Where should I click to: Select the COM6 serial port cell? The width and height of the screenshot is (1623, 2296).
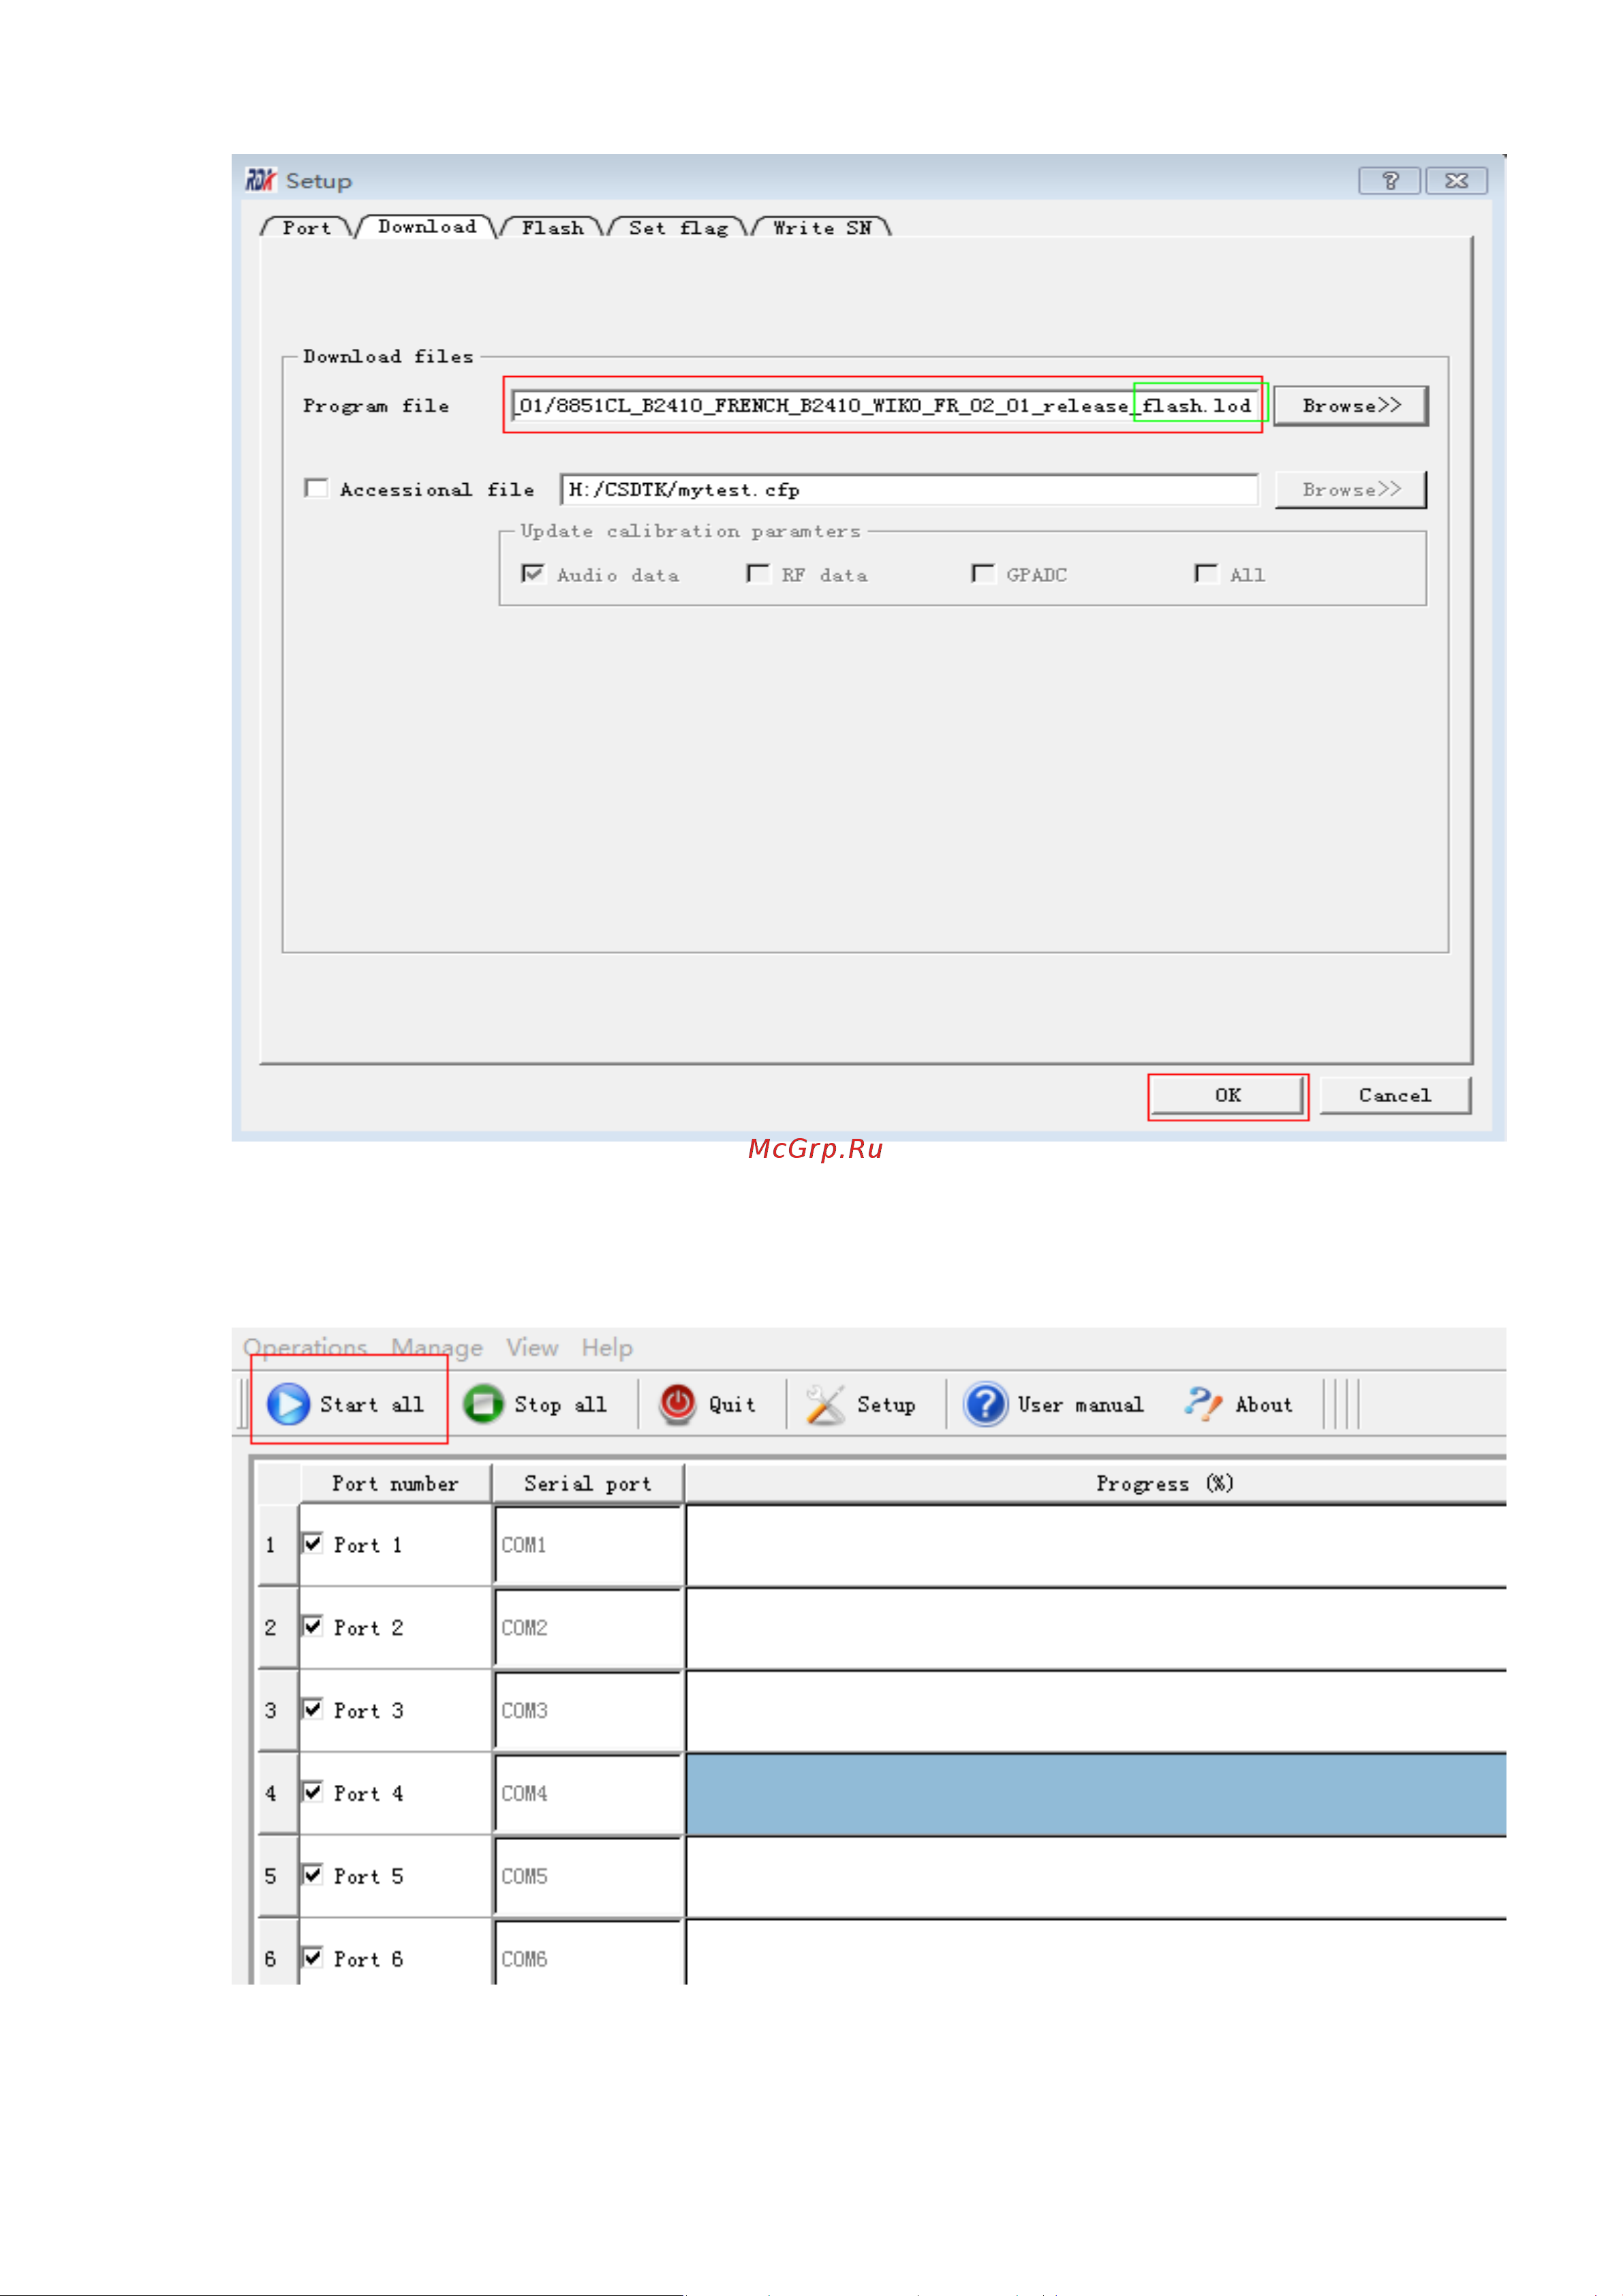tap(589, 1952)
